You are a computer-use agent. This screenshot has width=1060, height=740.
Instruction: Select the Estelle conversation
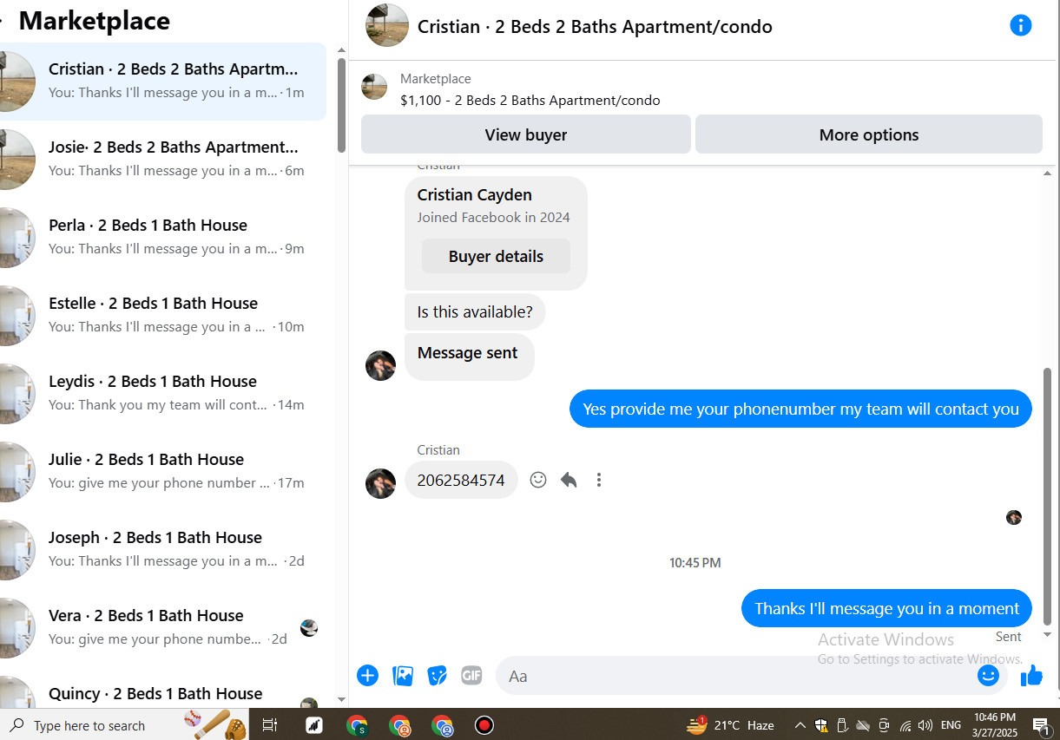coord(163,315)
